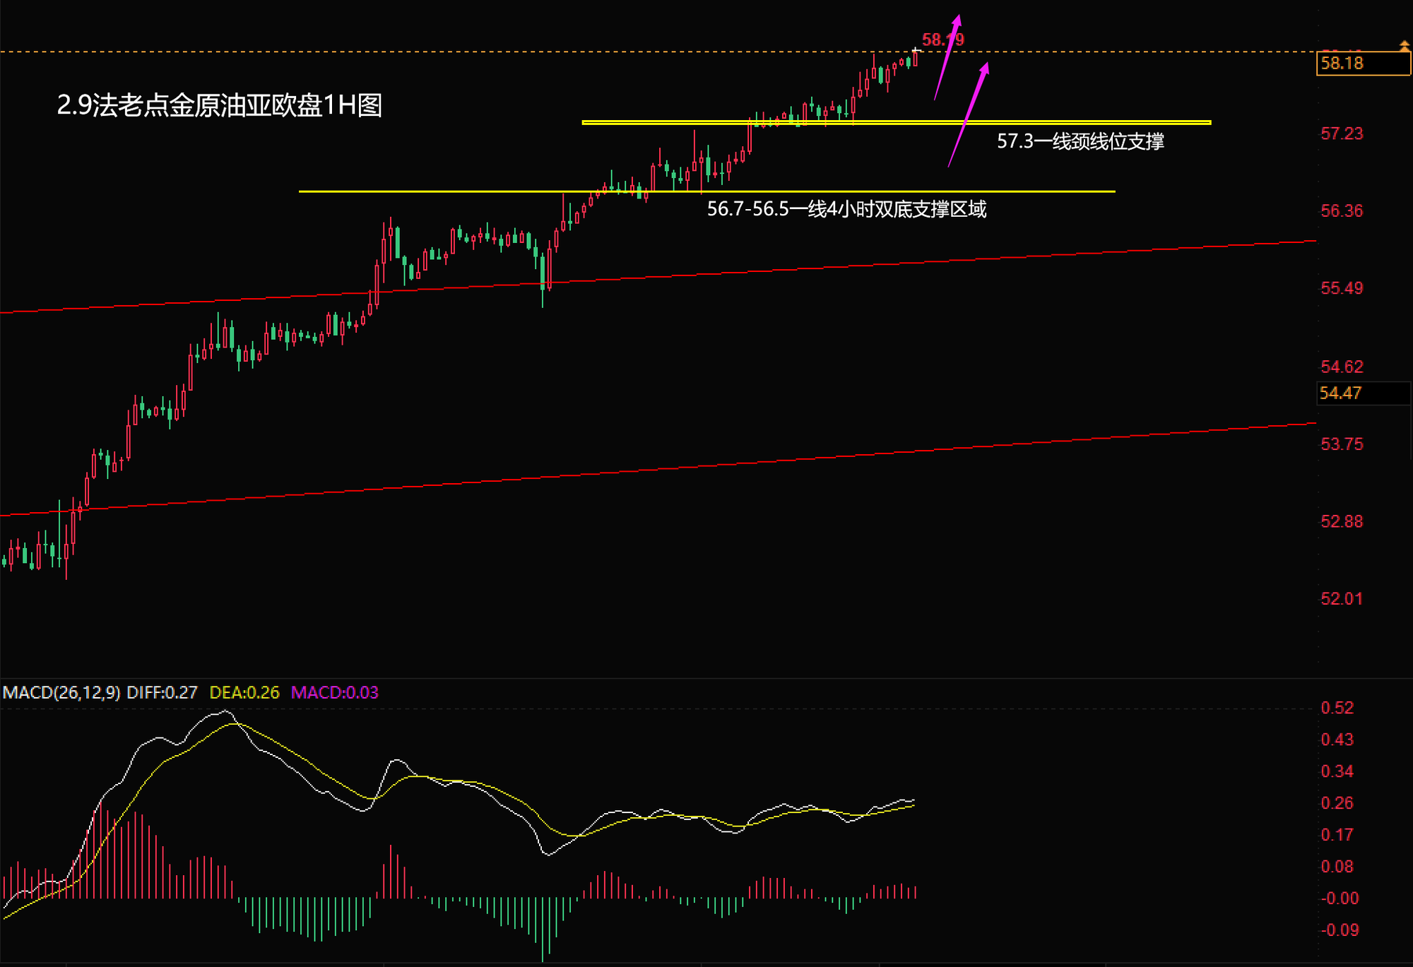
Task: Select the double yellow 57.3 neckline line
Action: pyautogui.click(x=1060, y=122)
